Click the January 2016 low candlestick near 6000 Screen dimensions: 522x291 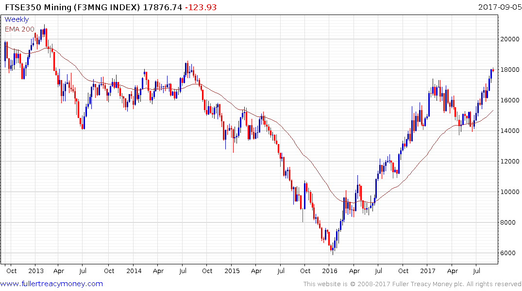point(333,249)
